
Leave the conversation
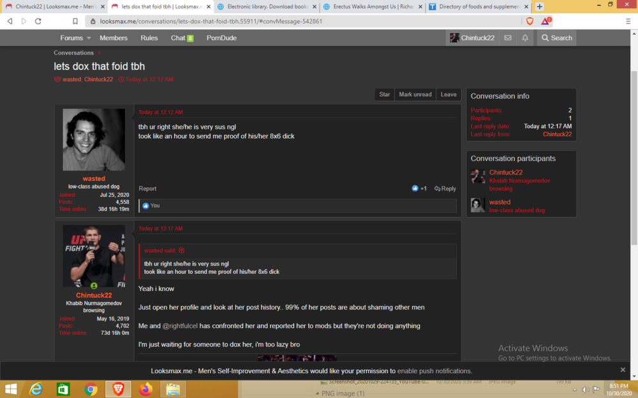pyautogui.click(x=449, y=94)
